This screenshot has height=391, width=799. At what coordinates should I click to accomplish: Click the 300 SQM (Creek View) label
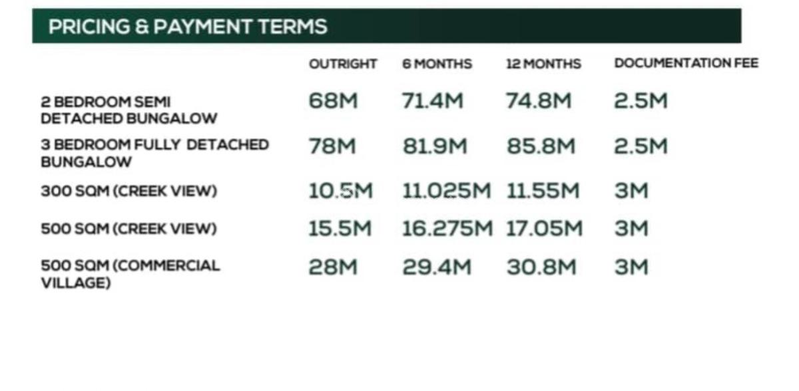coord(129,192)
